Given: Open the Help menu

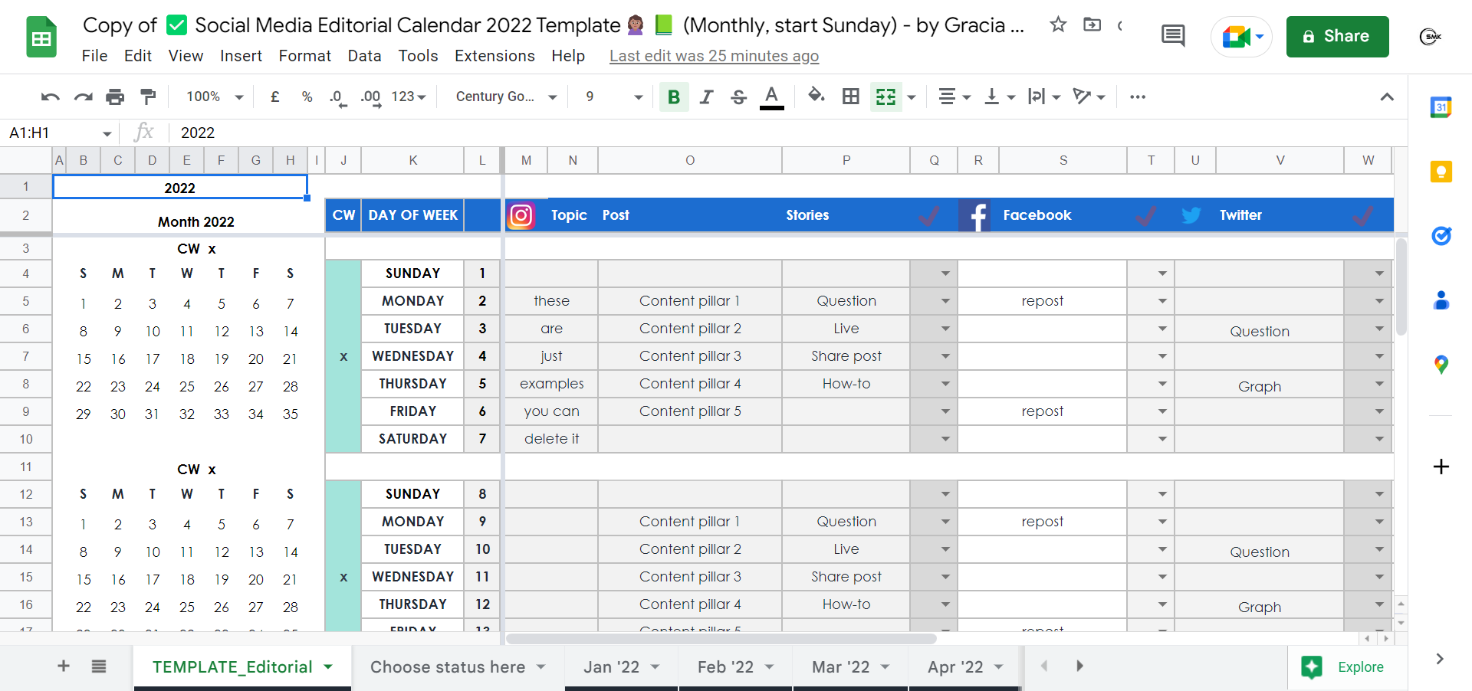Looking at the screenshot, I should click(x=568, y=56).
